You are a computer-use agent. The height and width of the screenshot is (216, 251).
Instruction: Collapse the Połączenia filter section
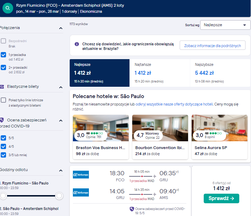61,28
